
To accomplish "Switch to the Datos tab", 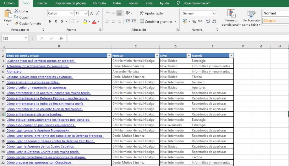I will (117, 3).
